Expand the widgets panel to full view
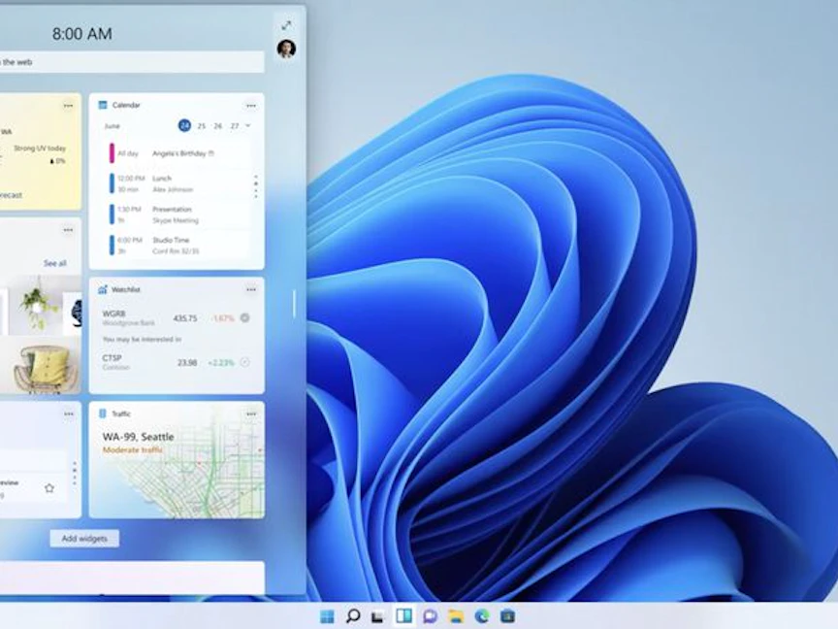The width and height of the screenshot is (838, 629). tap(286, 25)
